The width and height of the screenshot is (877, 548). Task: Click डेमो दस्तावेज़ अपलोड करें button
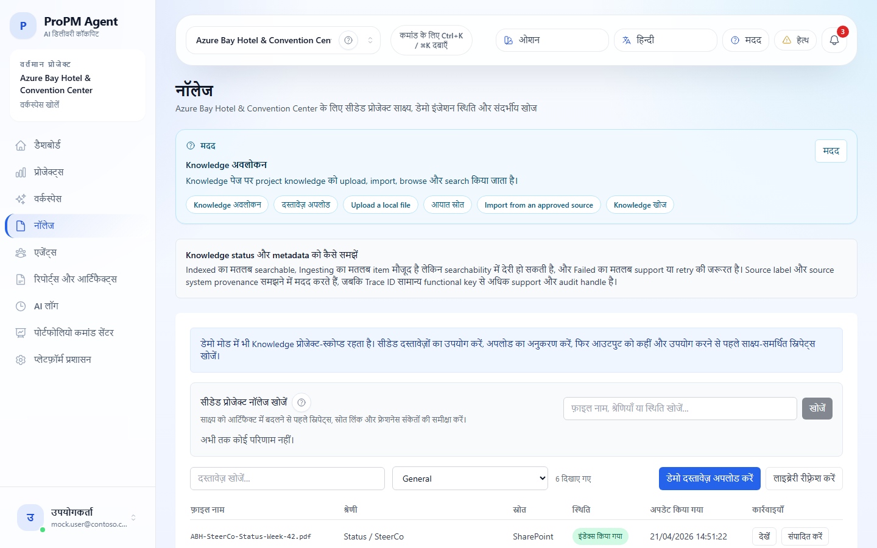coord(710,479)
